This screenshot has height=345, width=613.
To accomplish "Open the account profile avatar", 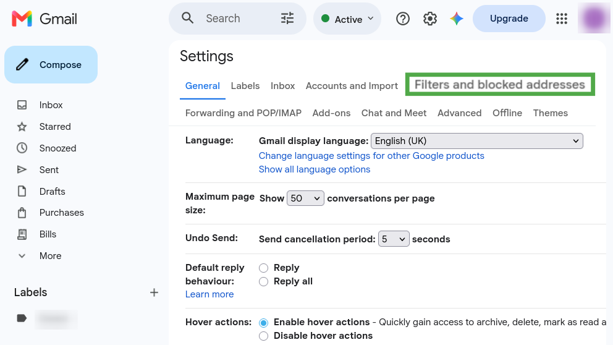I will [594, 18].
